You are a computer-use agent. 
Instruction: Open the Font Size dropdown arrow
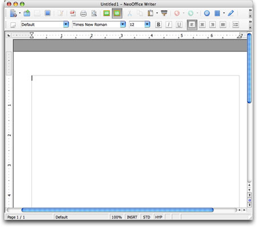pyautogui.click(x=147, y=25)
